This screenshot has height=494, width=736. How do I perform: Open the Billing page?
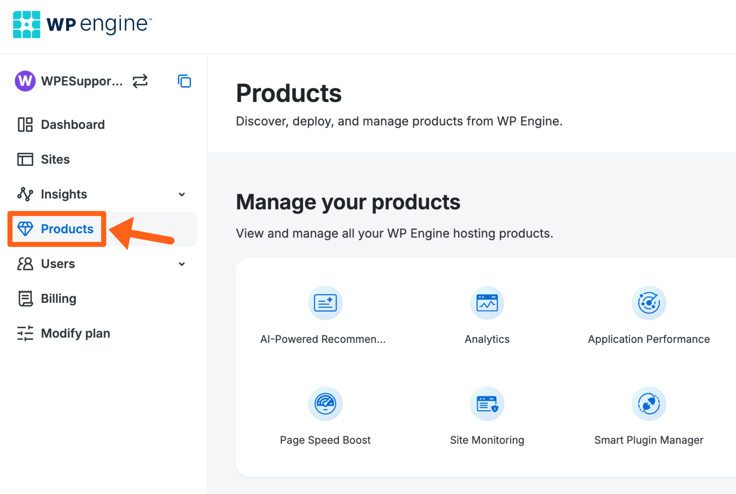coord(58,299)
